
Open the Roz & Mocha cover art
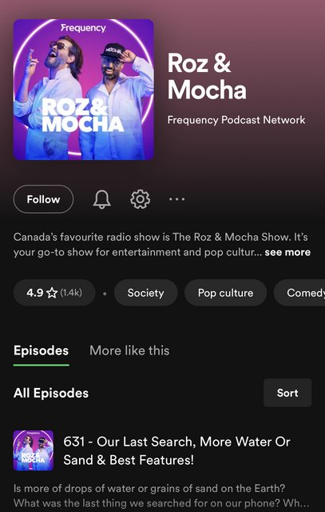pyautogui.click(x=84, y=90)
